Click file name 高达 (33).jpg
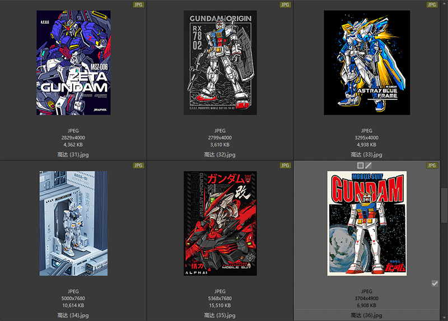 367,155
